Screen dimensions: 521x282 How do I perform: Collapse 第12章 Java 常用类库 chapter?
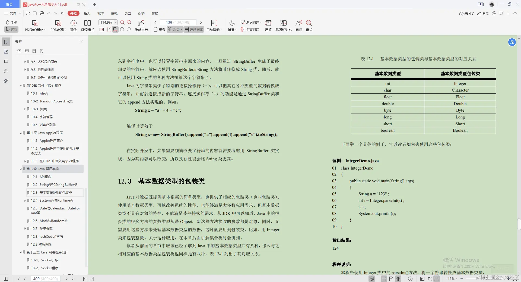point(21,169)
